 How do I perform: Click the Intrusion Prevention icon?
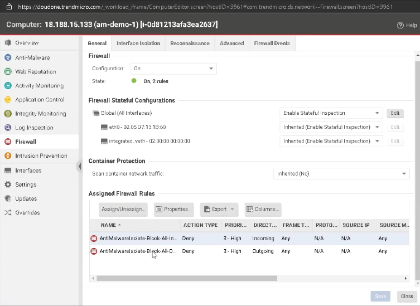pos(8,156)
